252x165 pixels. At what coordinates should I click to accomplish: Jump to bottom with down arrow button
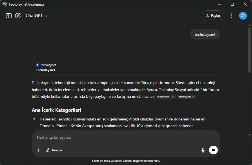[x=126, y=125]
